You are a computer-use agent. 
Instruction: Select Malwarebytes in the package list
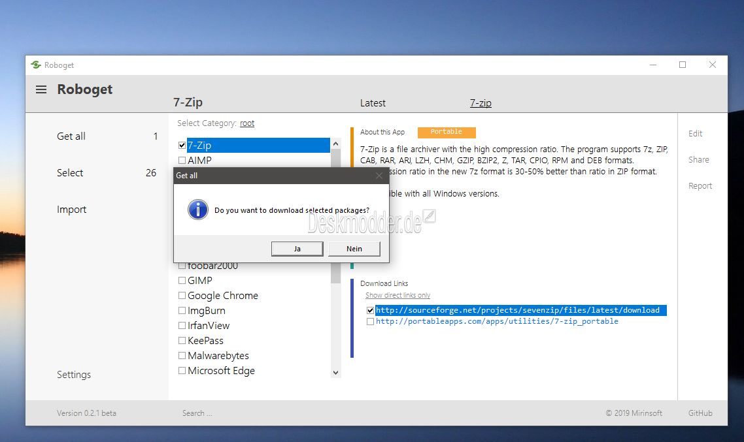(x=218, y=356)
